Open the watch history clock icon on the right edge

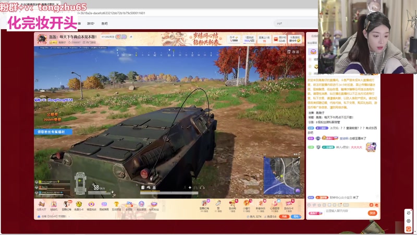[409, 213]
